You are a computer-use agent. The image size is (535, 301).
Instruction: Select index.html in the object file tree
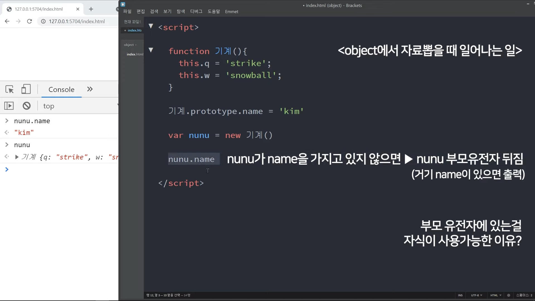pos(135,54)
